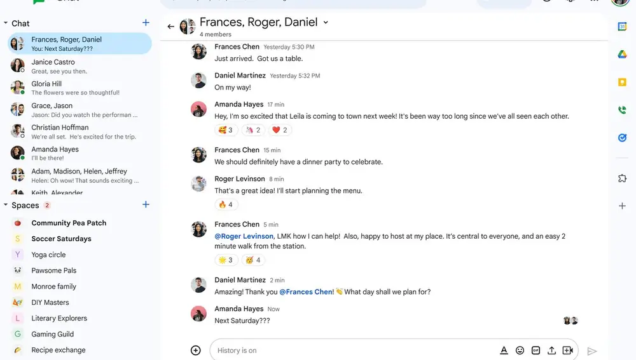This screenshot has height=360, width=636.
Task: Click Roger Levinson's avatar in conversation
Action: tap(198, 183)
